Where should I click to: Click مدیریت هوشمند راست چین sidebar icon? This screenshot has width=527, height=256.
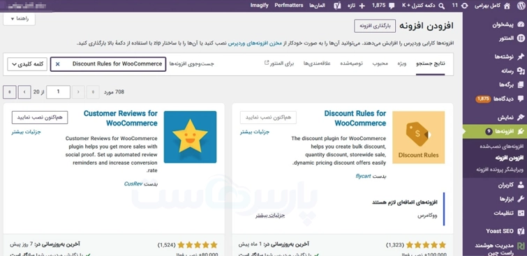click(521, 246)
